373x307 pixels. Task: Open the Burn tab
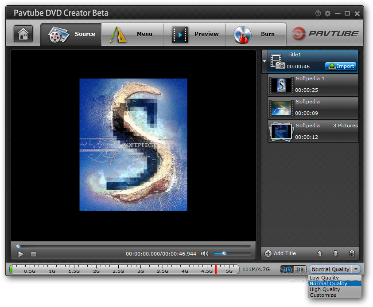tap(256, 34)
